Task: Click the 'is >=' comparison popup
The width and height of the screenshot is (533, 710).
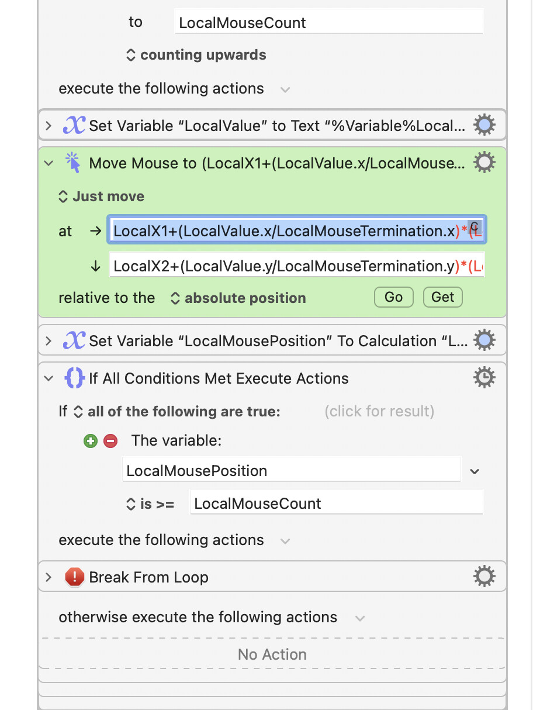Action: (150, 504)
